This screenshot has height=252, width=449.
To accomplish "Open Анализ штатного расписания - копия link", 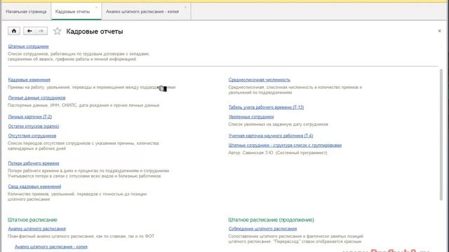I will 51,247.
